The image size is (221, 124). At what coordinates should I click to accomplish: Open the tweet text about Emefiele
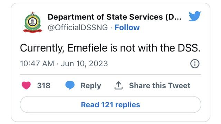pyautogui.click(x=110, y=48)
